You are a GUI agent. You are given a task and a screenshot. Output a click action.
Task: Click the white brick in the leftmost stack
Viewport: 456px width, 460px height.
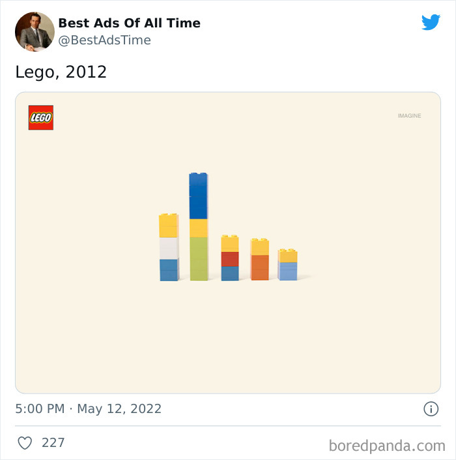pos(169,248)
